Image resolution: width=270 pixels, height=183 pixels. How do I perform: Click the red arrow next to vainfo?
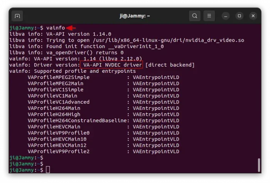(71, 28)
